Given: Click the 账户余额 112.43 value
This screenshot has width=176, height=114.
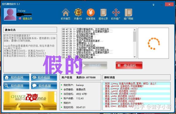Looking at the screenshot, I should pos(80,98).
